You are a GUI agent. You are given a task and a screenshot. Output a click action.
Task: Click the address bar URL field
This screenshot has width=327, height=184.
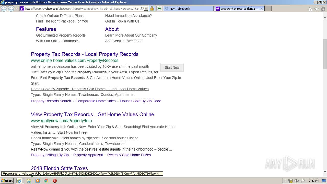coord(82,9)
